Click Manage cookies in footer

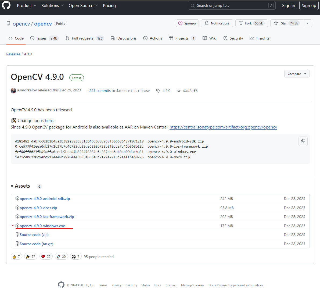tap(192, 285)
